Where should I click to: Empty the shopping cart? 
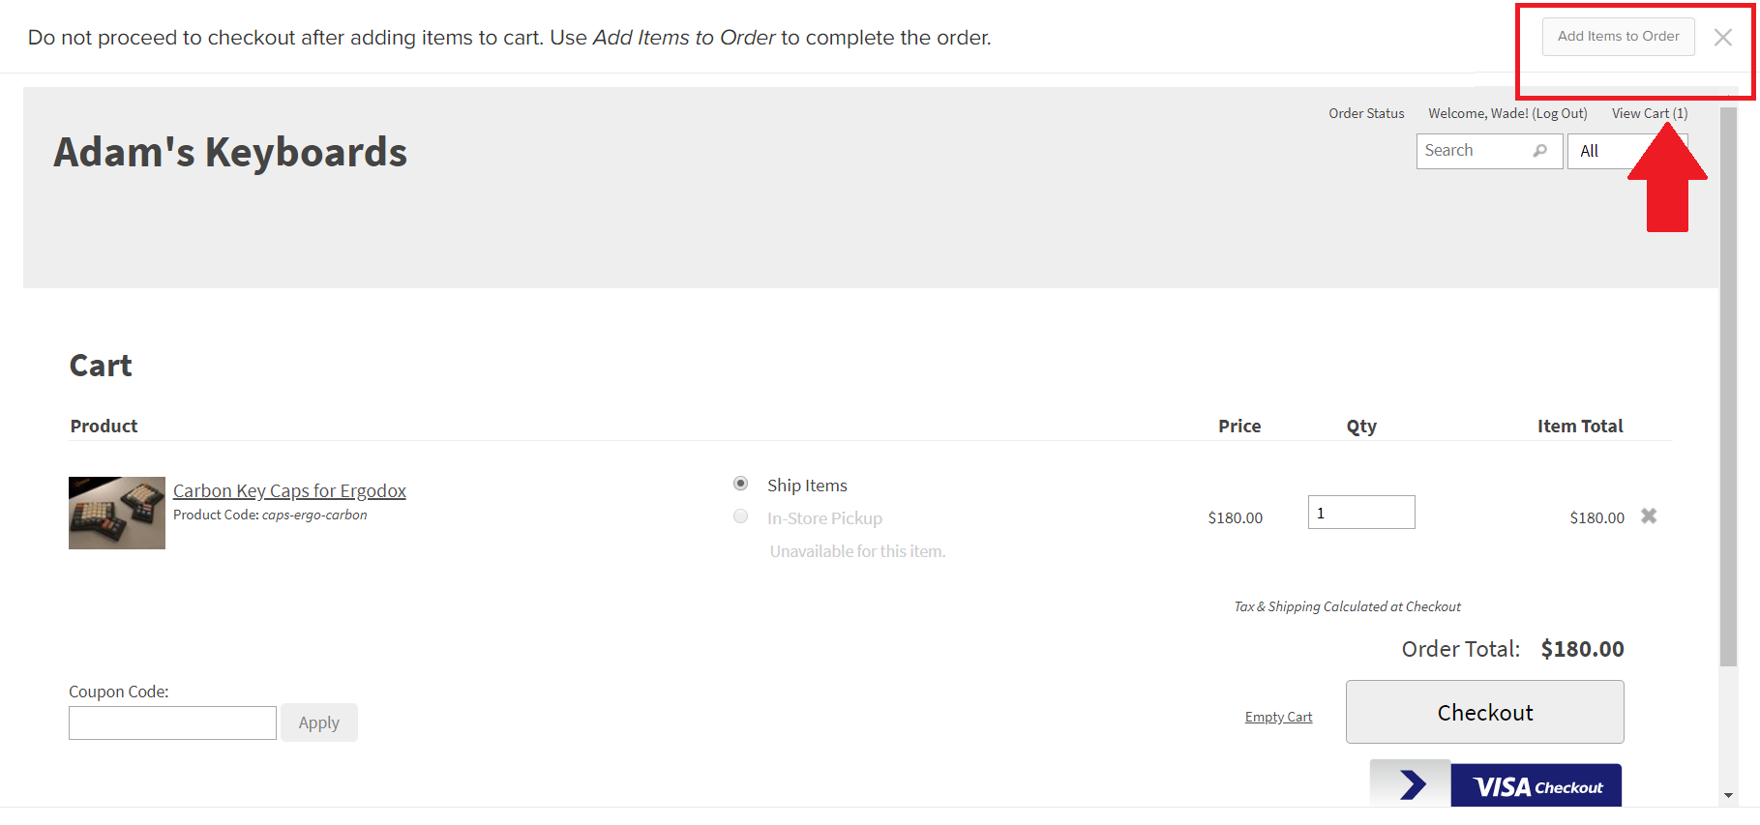click(x=1278, y=716)
